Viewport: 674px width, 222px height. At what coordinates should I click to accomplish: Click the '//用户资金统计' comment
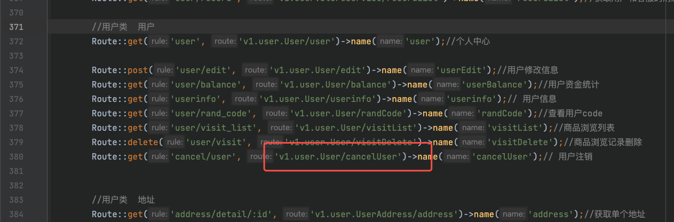click(x=568, y=84)
